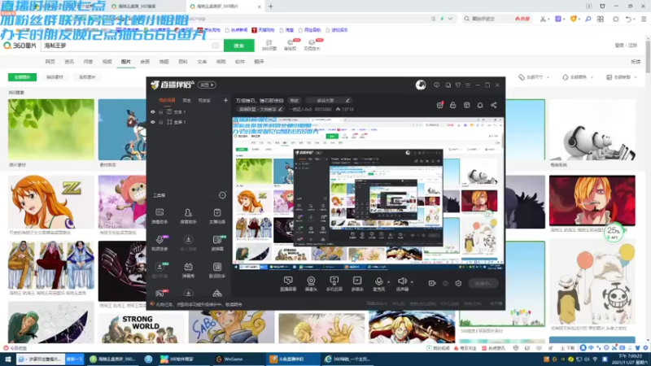Start recording with the camcorder icon
Screen dimensions: 651x366
coord(432,283)
